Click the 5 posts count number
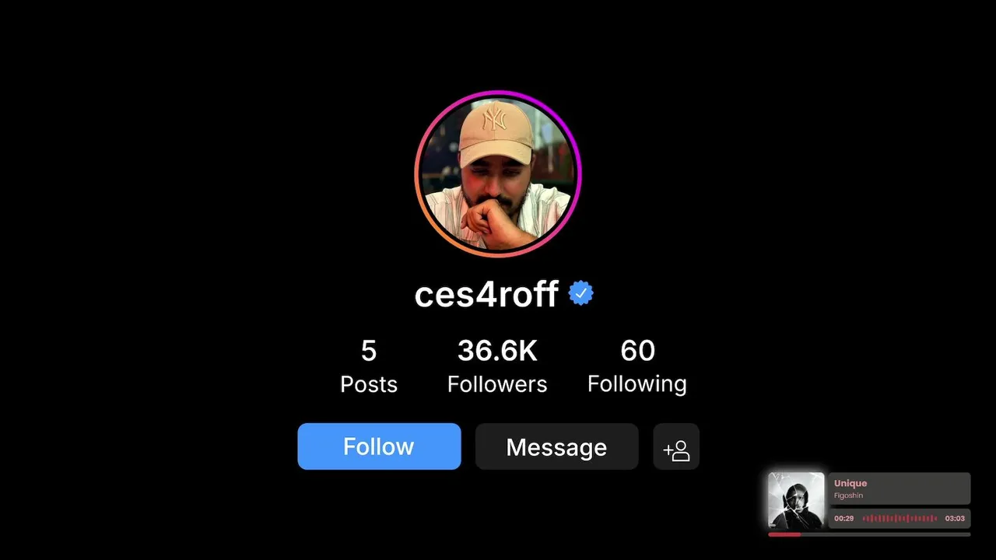The image size is (996, 560). [x=369, y=351]
